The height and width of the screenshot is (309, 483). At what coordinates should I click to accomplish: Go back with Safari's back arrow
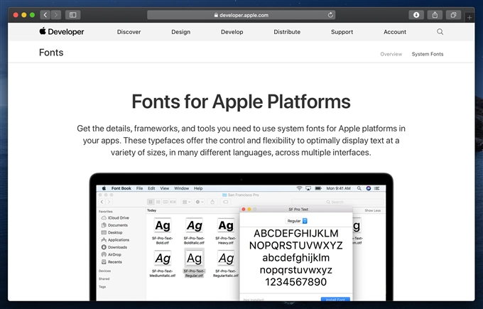45,15
